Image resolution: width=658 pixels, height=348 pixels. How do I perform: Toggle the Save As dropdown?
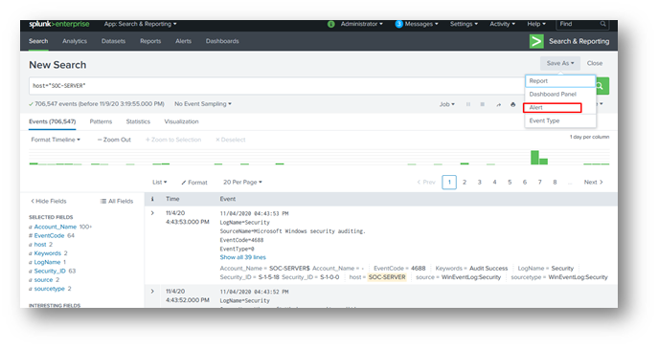tap(559, 63)
